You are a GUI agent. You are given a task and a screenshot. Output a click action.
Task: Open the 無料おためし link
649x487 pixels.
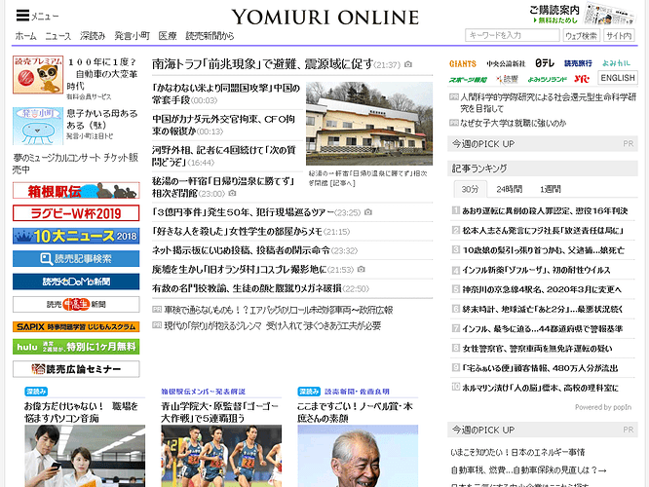click(555, 20)
